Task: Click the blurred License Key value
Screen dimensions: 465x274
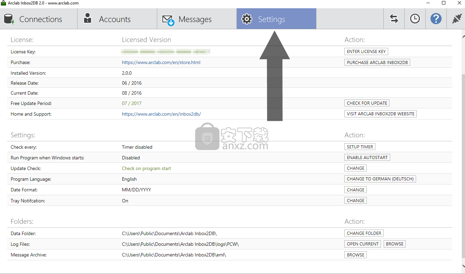Action: pyautogui.click(x=166, y=52)
